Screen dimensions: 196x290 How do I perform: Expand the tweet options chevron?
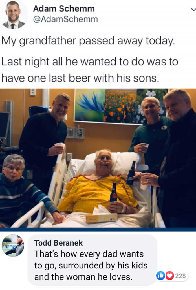click(x=193, y=9)
